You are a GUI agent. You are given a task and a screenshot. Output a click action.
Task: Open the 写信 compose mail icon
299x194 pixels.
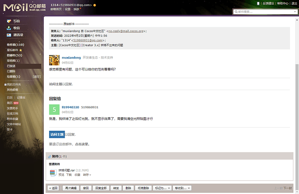click(x=9, y=21)
